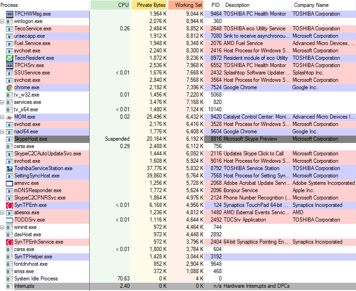
Task: Click the SynTPEnh.exe red Synaptics icon
Action: click(10, 205)
